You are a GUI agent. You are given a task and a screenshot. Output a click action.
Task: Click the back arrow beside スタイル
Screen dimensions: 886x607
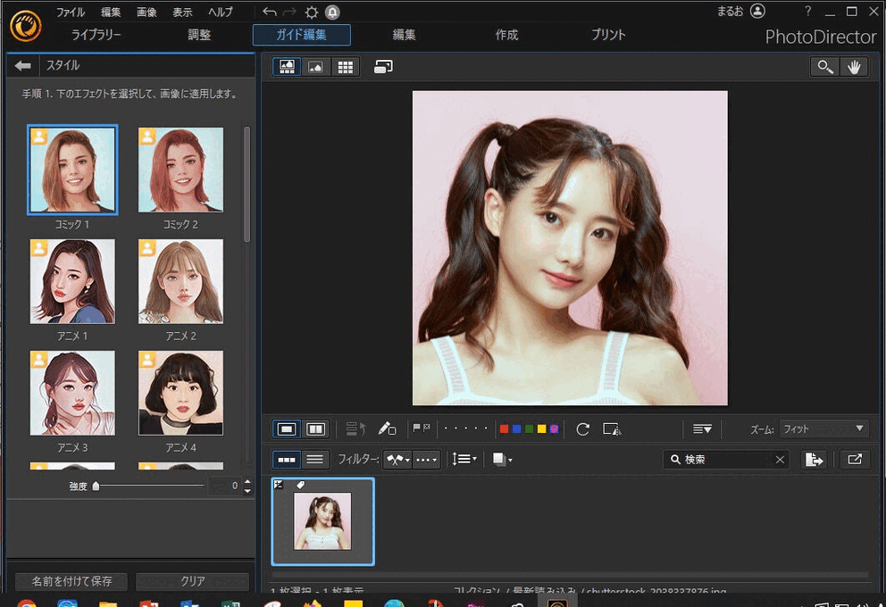click(23, 66)
